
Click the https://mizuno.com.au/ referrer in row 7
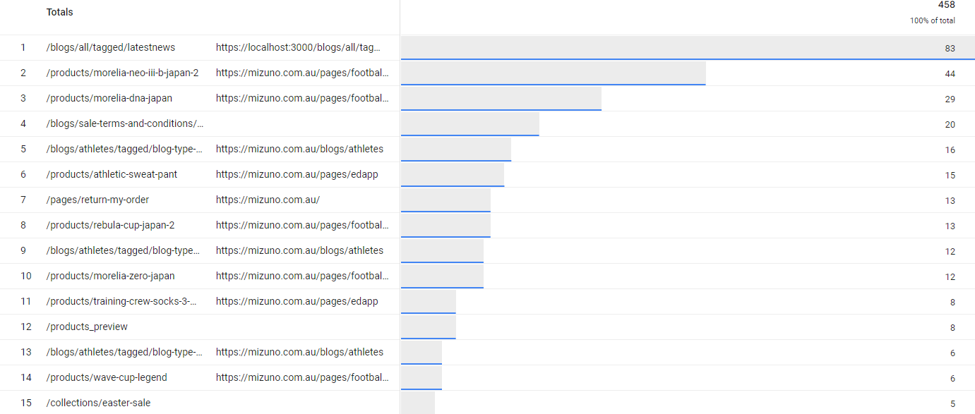268,200
